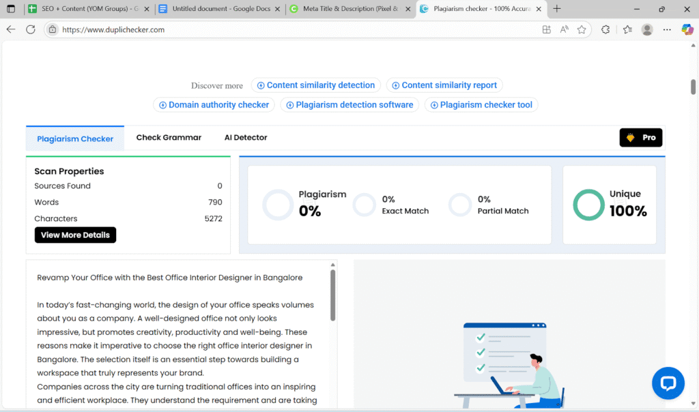Click the Pro upgrade button
This screenshot has height=412, width=699.
click(640, 138)
